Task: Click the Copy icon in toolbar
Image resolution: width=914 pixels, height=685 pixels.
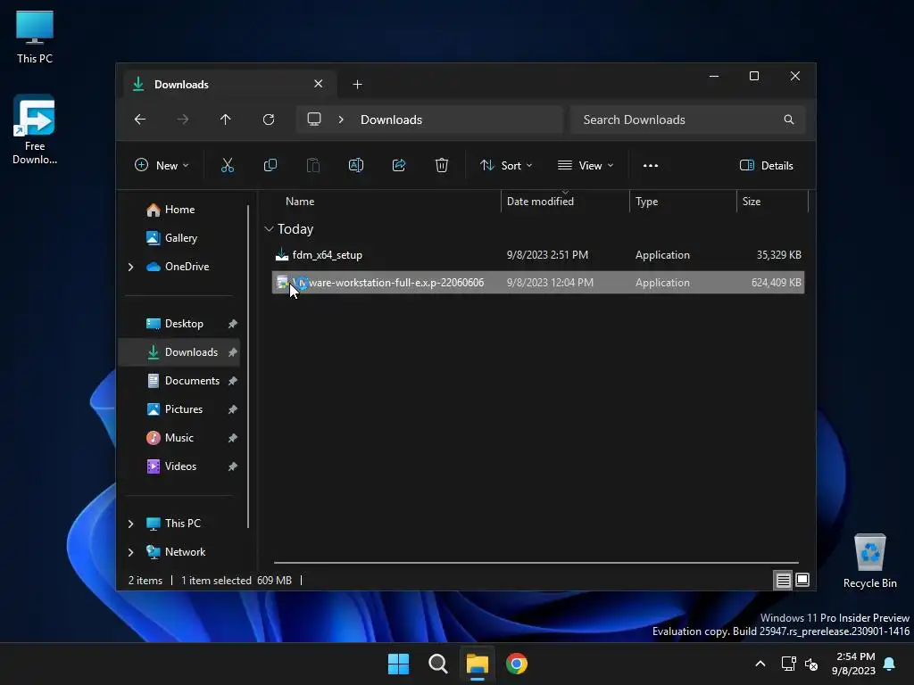Action: [270, 165]
